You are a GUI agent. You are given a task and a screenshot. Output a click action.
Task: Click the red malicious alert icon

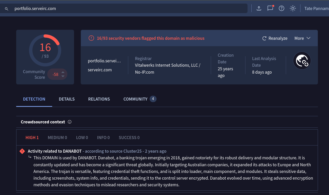tap(91, 38)
